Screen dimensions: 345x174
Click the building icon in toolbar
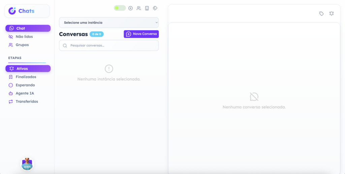point(147,8)
